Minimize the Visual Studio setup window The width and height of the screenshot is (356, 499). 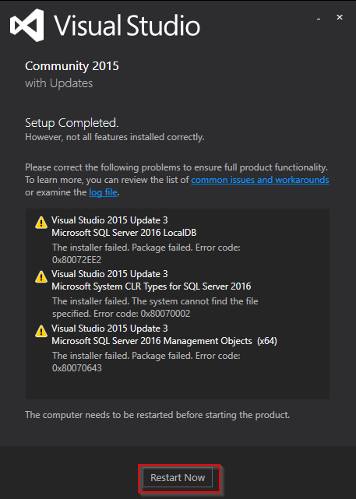click(x=319, y=19)
